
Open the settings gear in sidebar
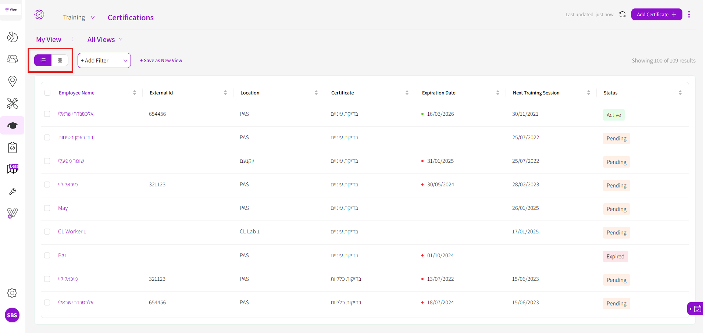(x=12, y=293)
